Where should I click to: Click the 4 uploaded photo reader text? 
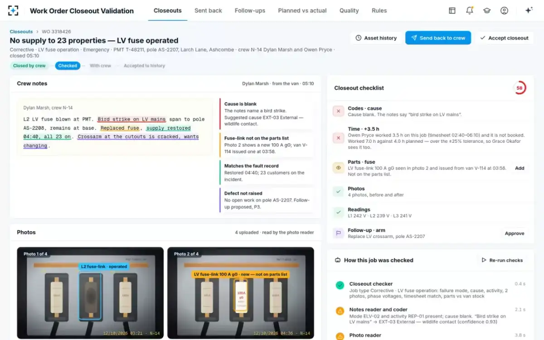(274, 233)
